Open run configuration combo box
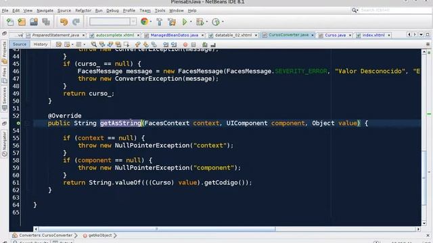 tap(112, 22)
